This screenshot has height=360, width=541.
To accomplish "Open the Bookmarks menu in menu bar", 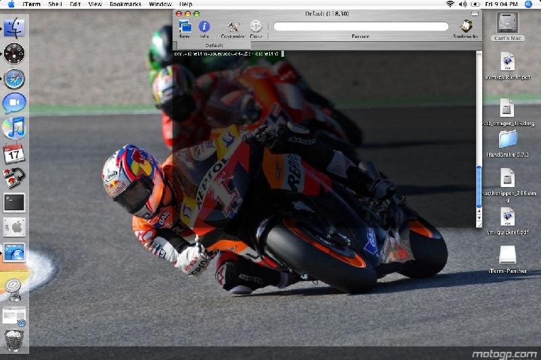I will pos(125,4).
